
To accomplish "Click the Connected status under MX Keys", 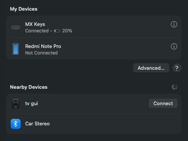I will point(37,31).
